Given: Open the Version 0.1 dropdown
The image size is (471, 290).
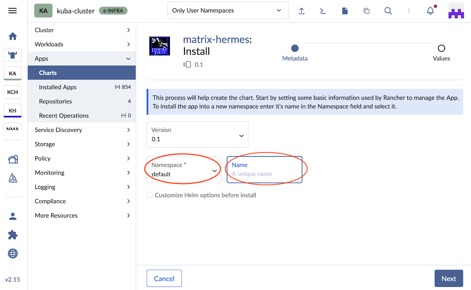Looking at the screenshot, I should click(x=197, y=135).
